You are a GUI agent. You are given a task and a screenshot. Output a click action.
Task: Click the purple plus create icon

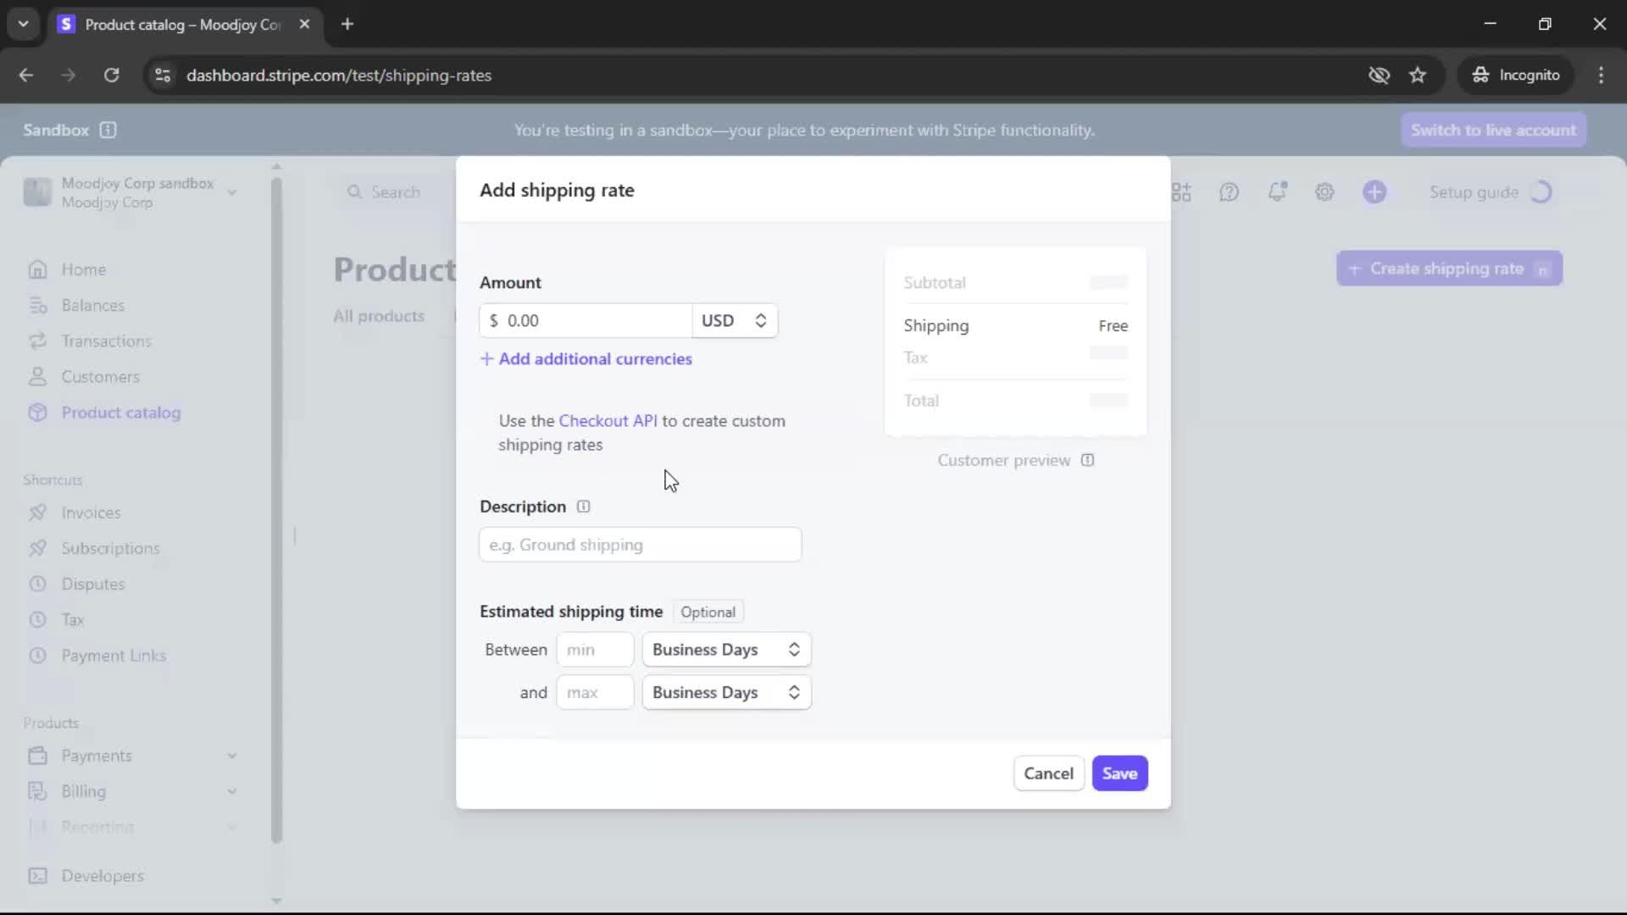point(1374,192)
